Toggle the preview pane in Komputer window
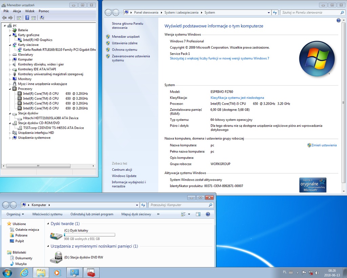This screenshot has width=347, height=278. (x=198, y=214)
